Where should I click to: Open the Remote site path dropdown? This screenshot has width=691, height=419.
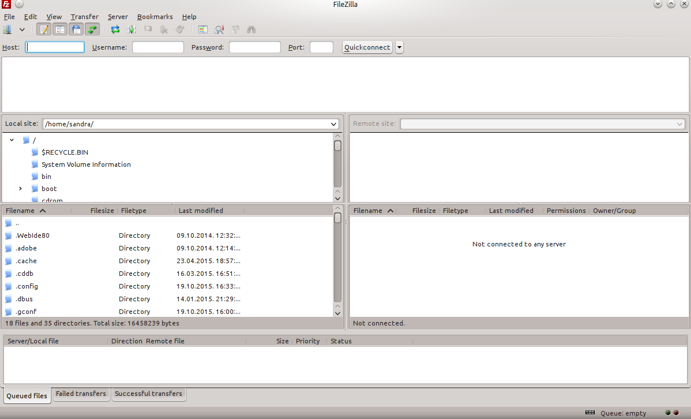(679, 125)
